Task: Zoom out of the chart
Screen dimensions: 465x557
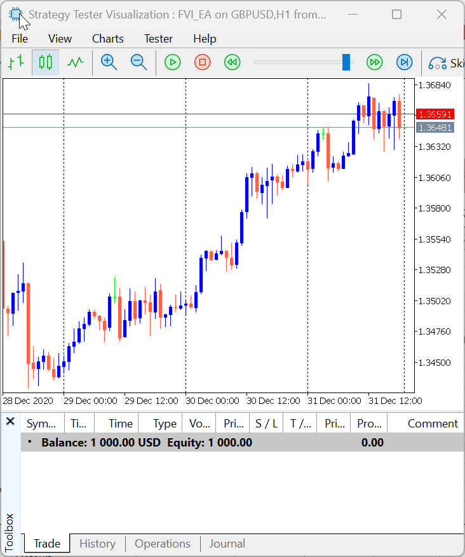Action: tap(138, 62)
